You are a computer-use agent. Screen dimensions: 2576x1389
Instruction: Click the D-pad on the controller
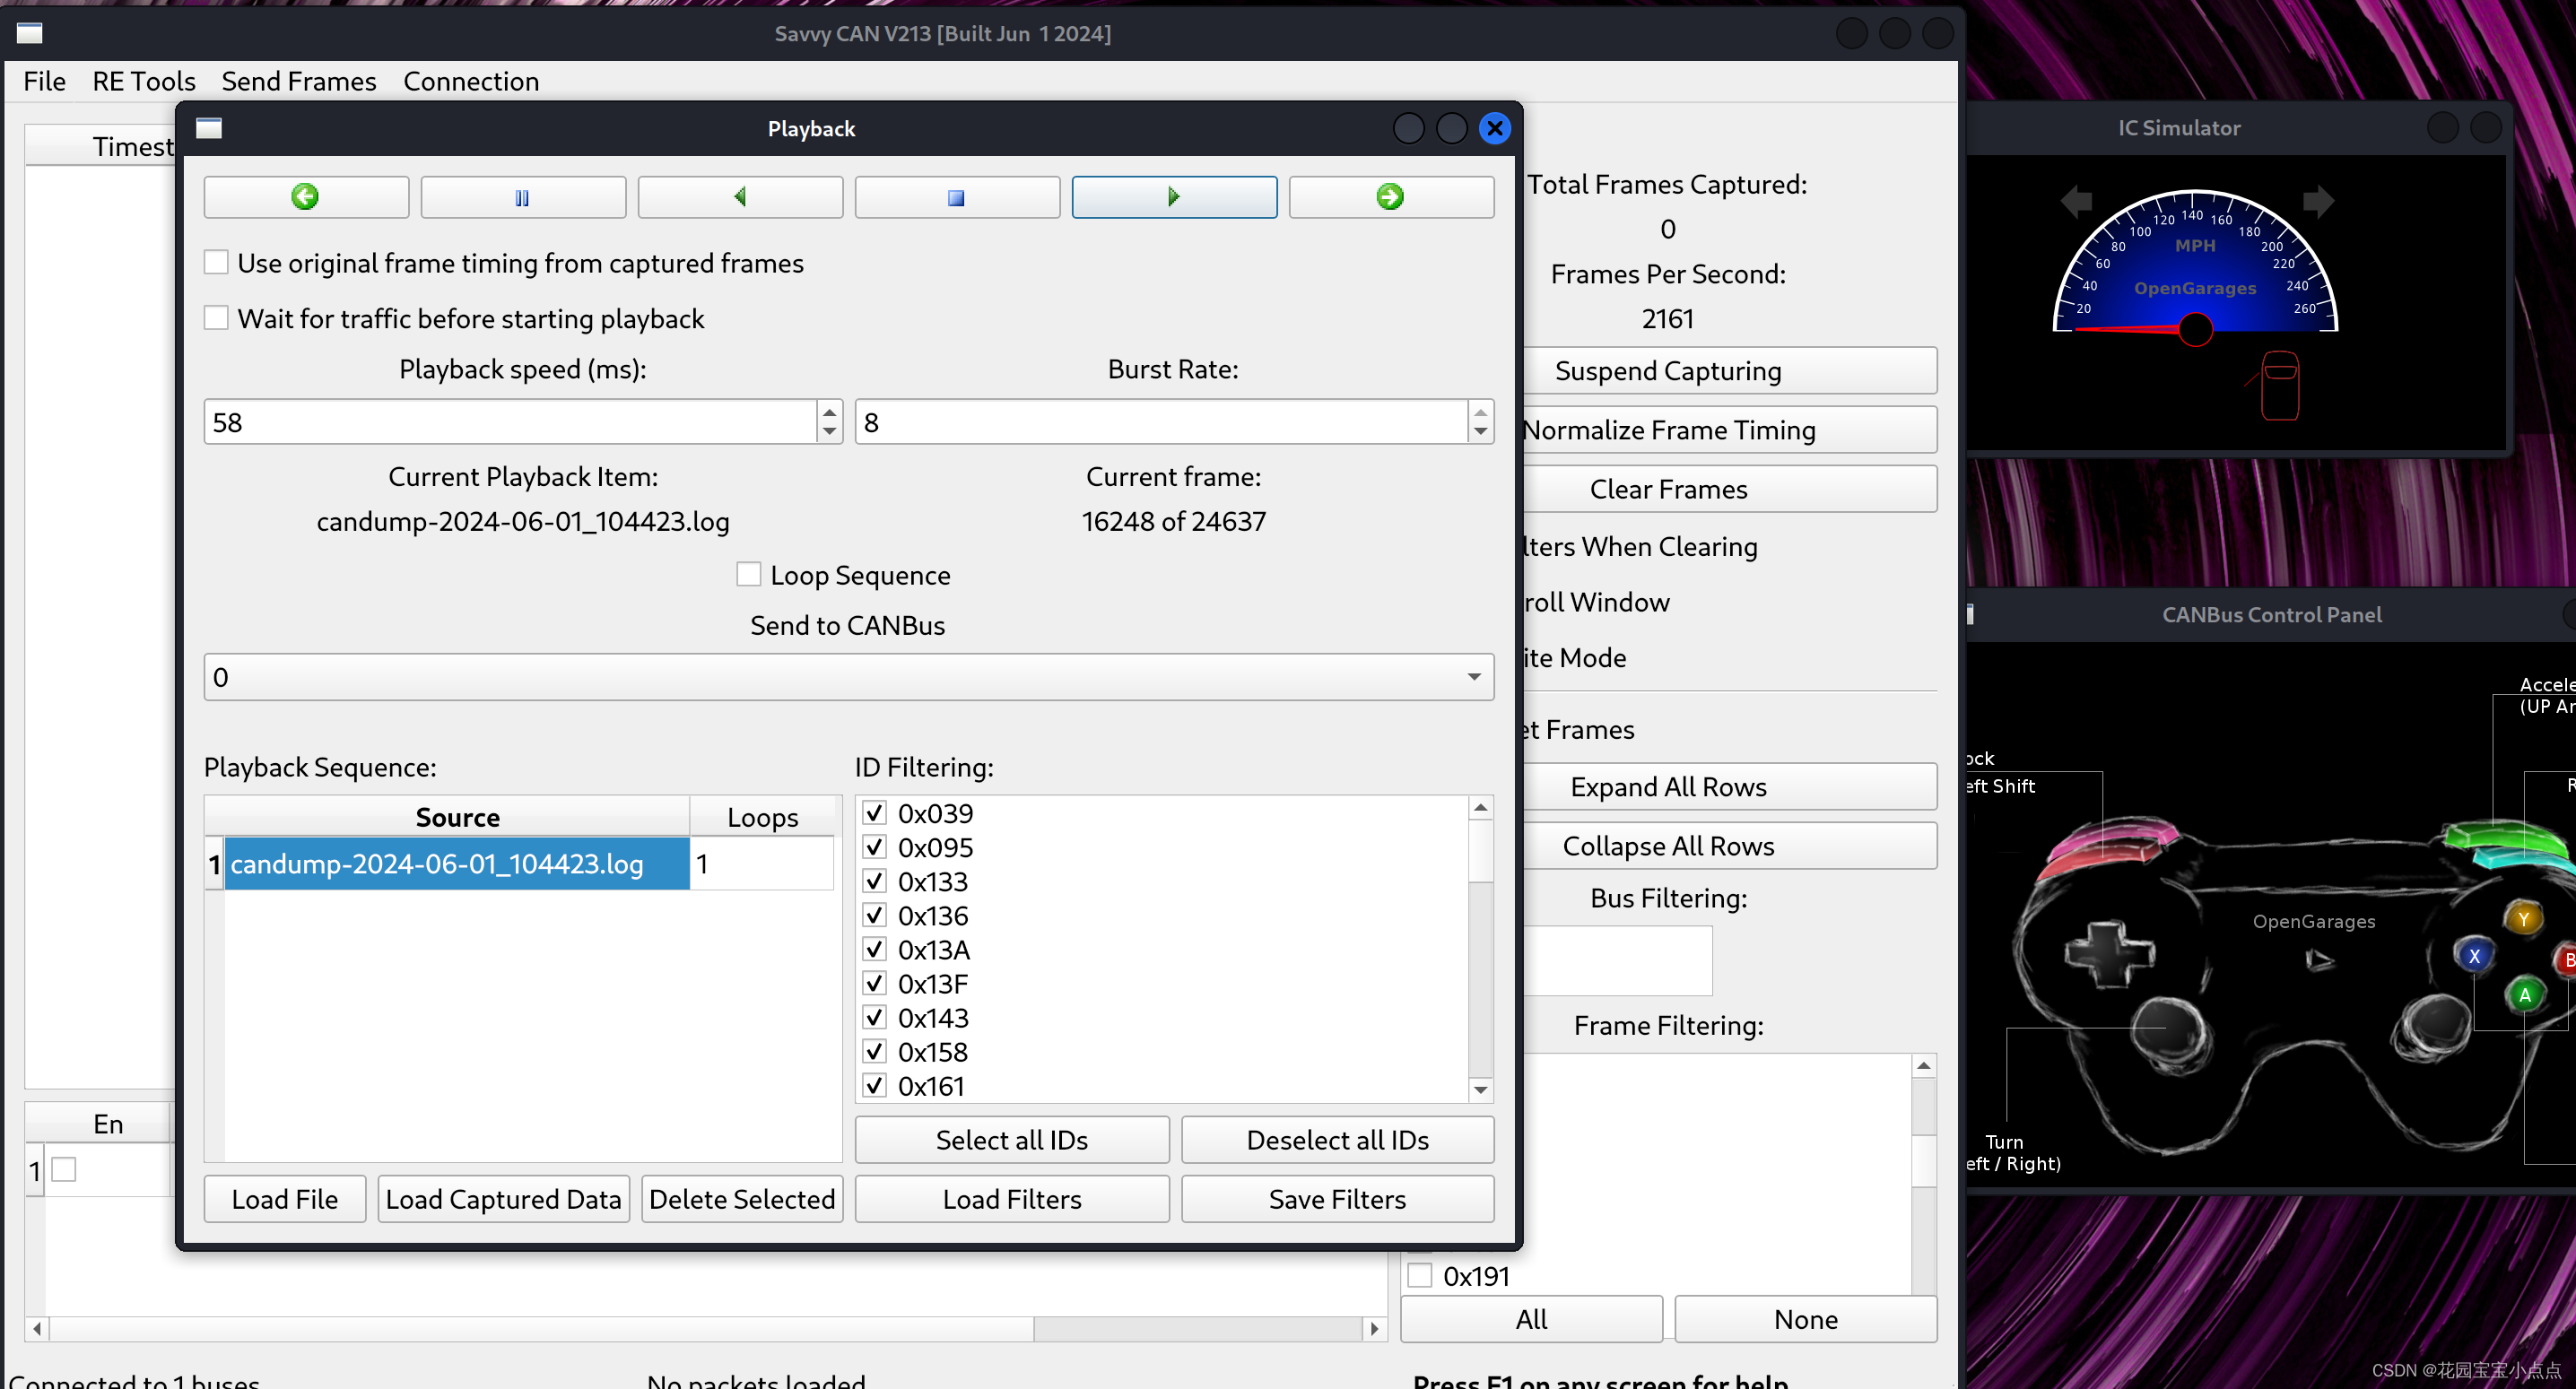[x=2108, y=953]
